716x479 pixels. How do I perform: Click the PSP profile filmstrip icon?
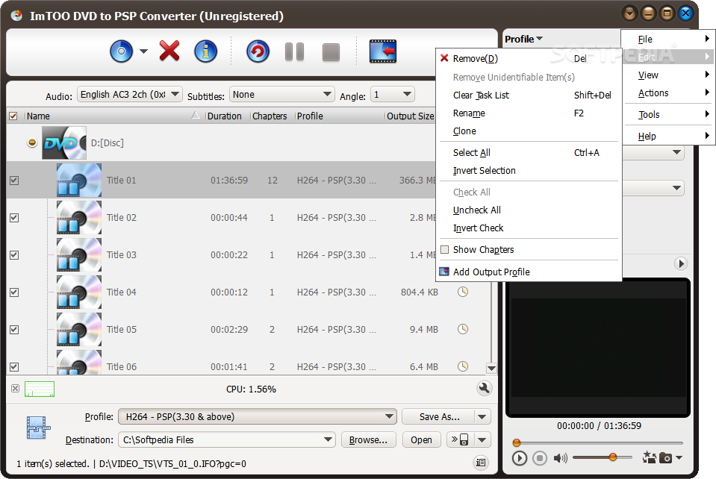coord(37,428)
